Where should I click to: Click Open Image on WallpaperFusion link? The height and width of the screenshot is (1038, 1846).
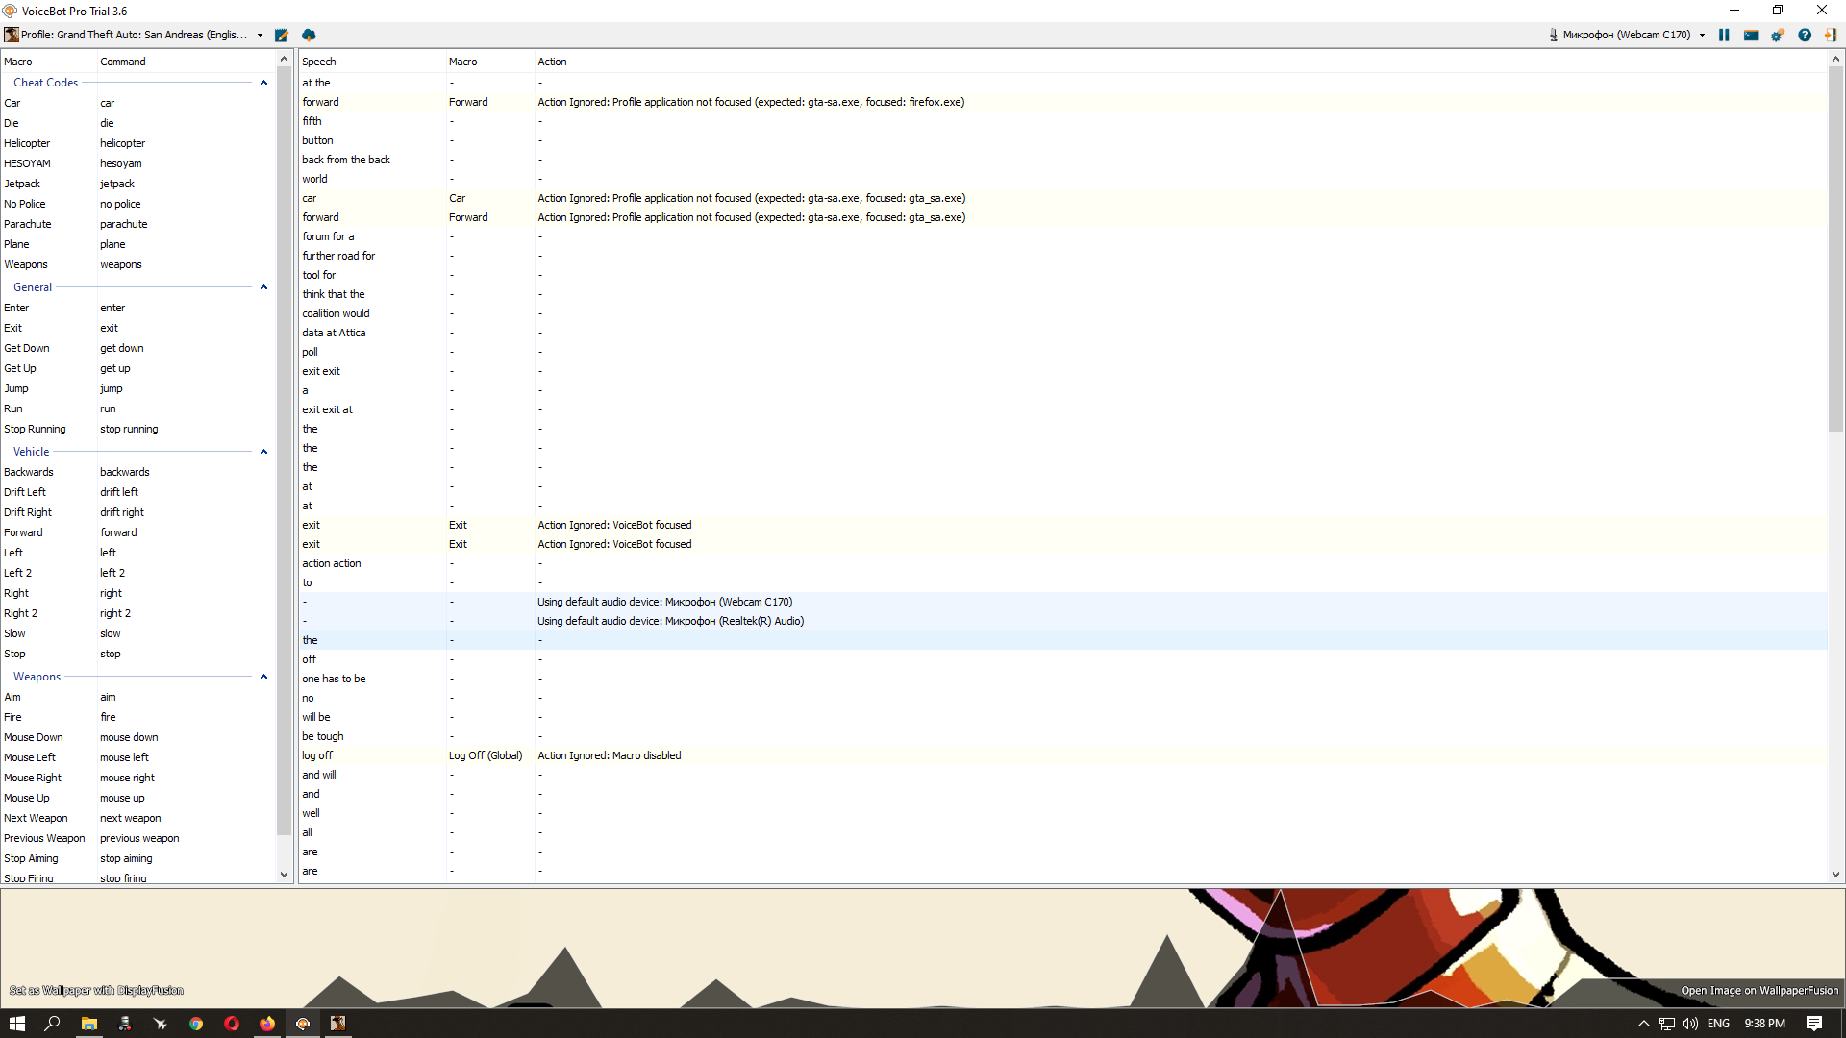1759,991
